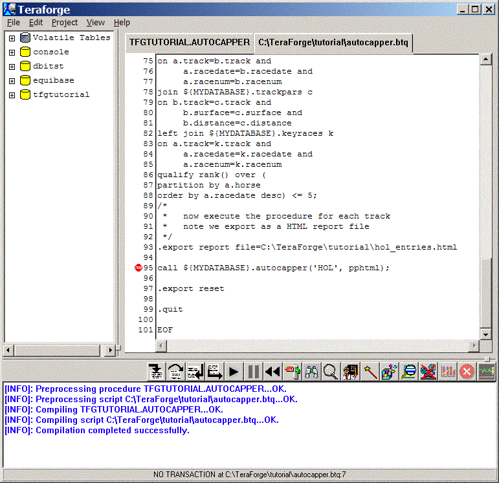
Task: Click the yellow tfgtutorial database icon
Action: [x=25, y=95]
